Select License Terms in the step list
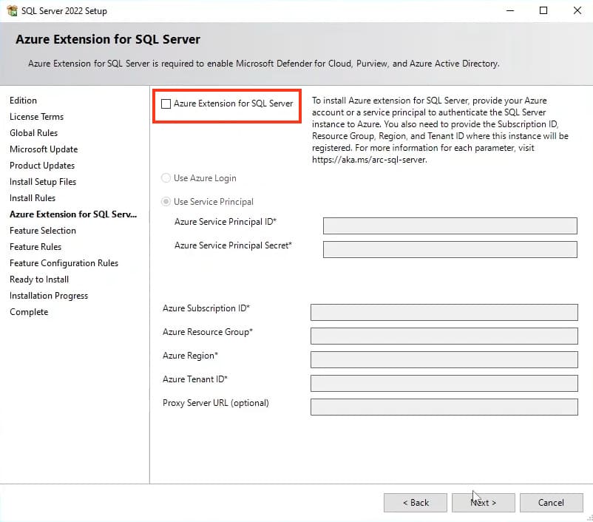The width and height of the screenshot is (593, 522). pyautogui.click(x=36, y=117)
